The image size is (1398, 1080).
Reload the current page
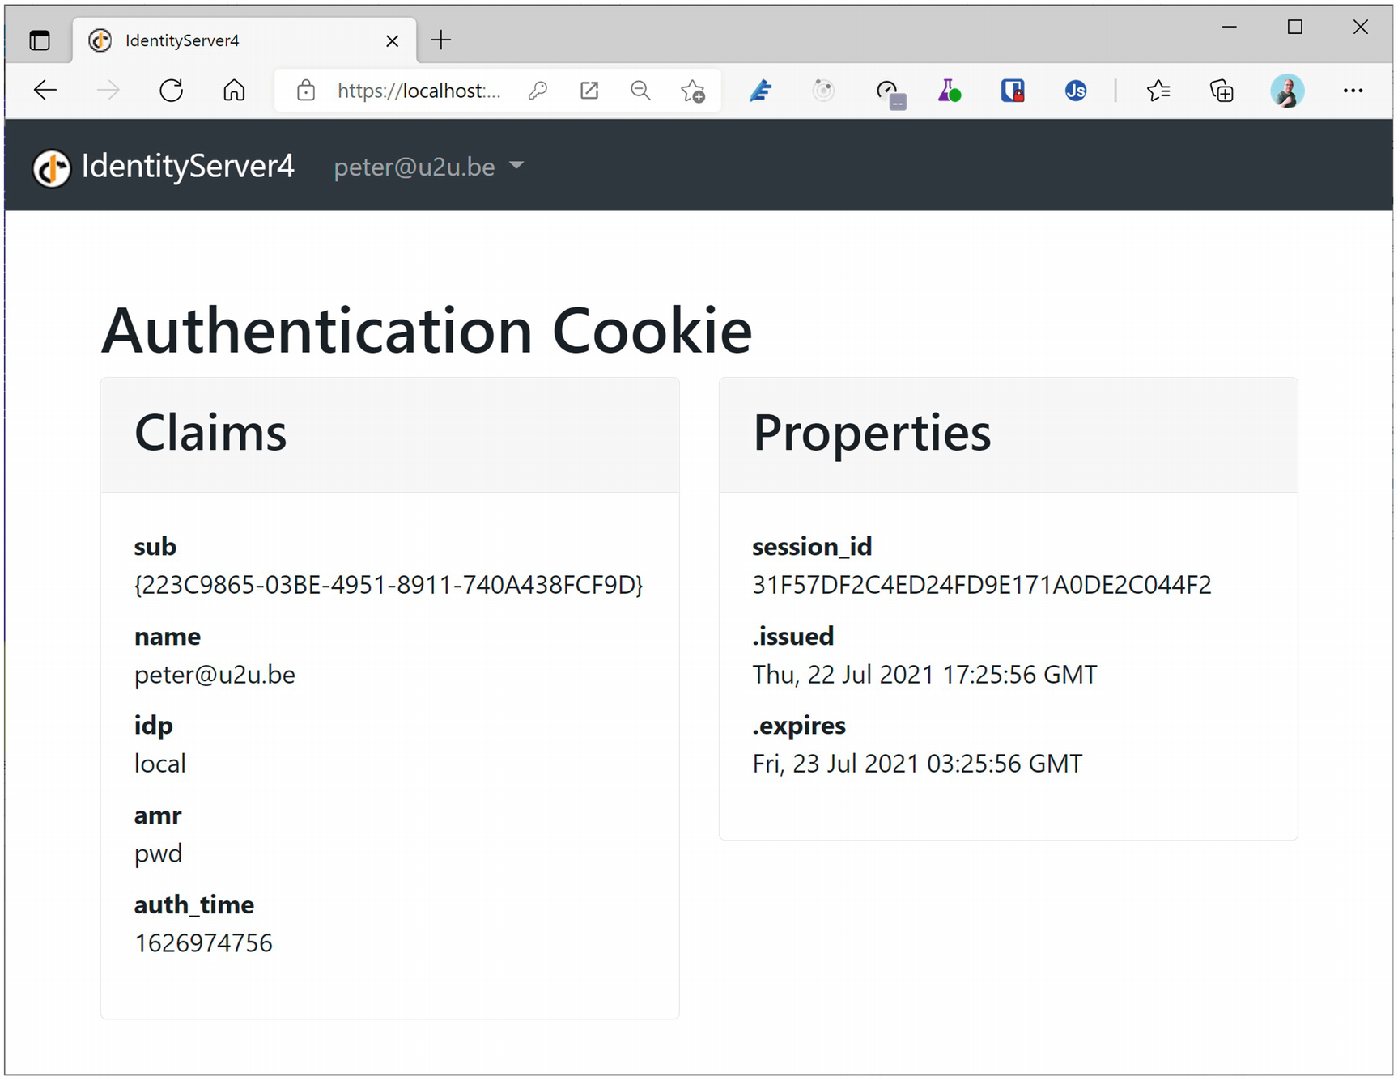tap(171, 91)
